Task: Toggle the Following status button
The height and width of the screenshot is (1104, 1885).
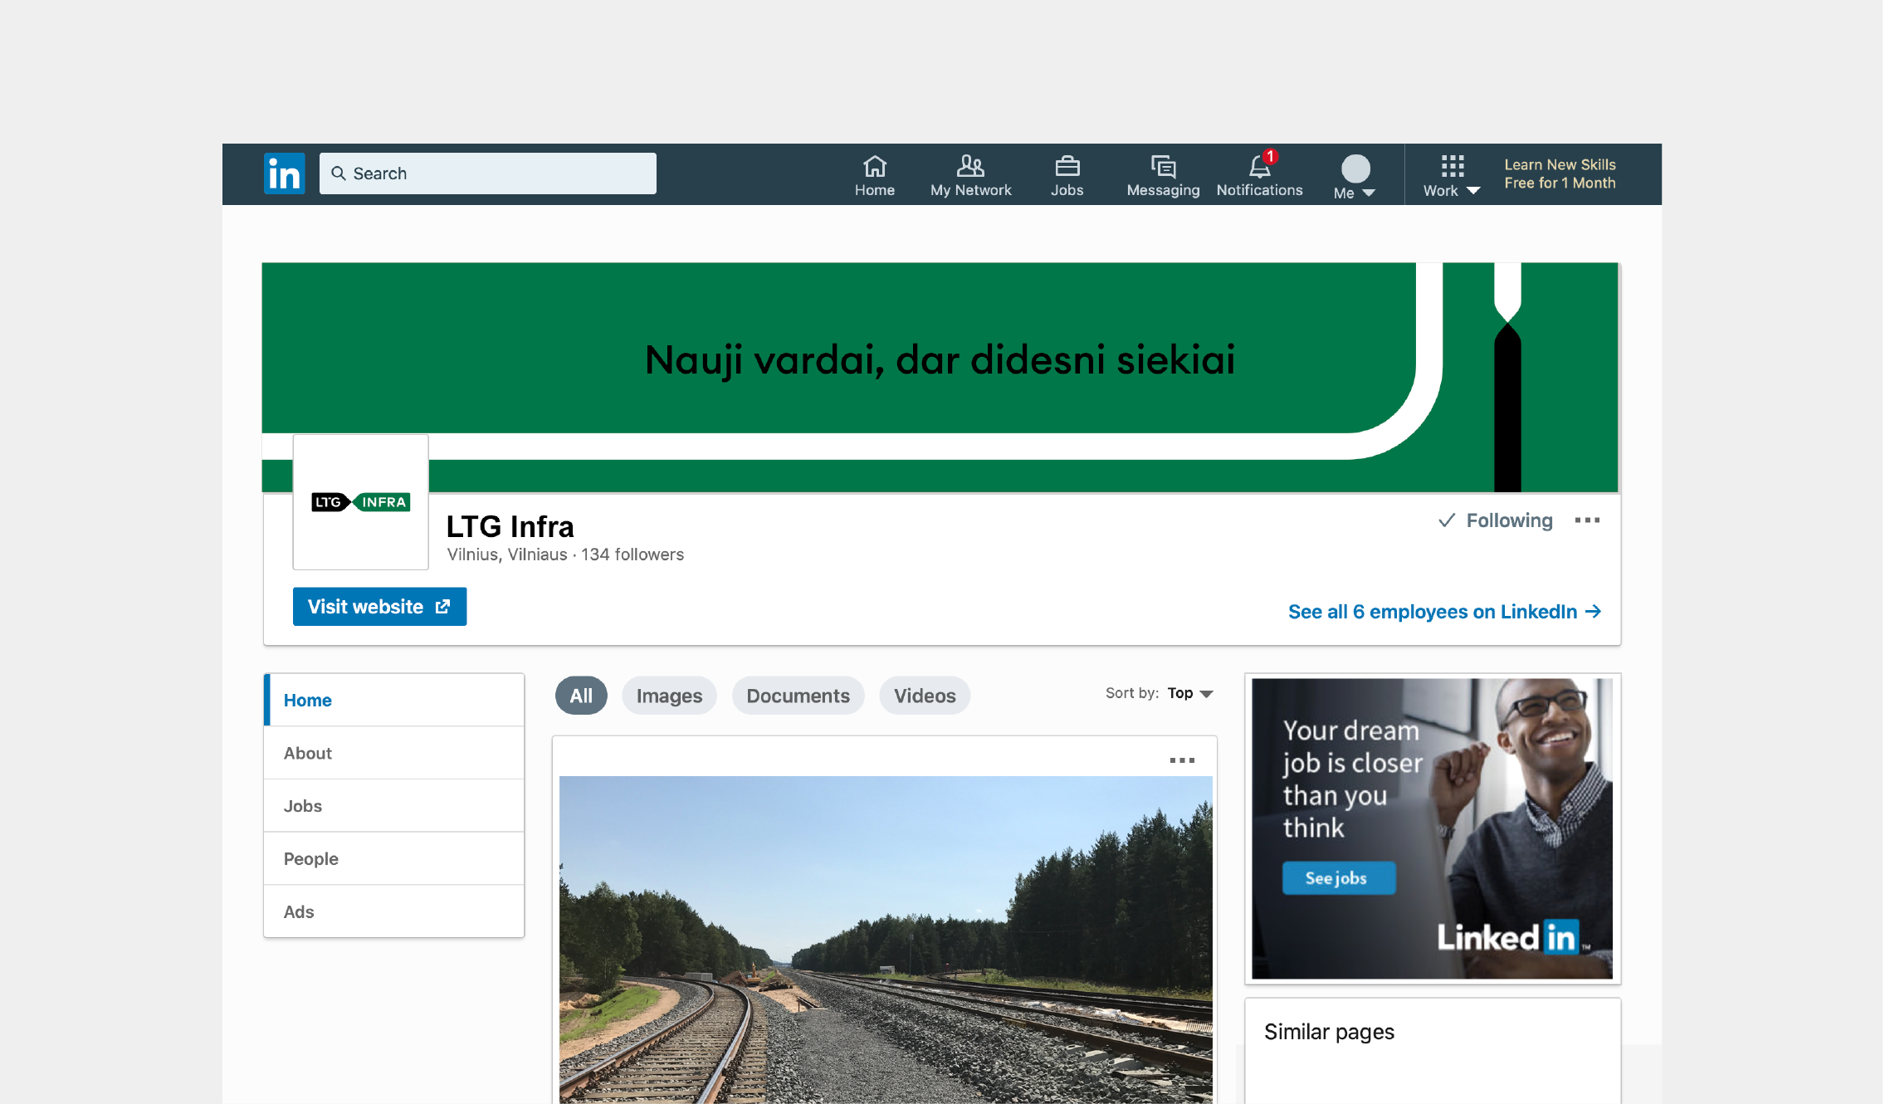Action: 1495,520
